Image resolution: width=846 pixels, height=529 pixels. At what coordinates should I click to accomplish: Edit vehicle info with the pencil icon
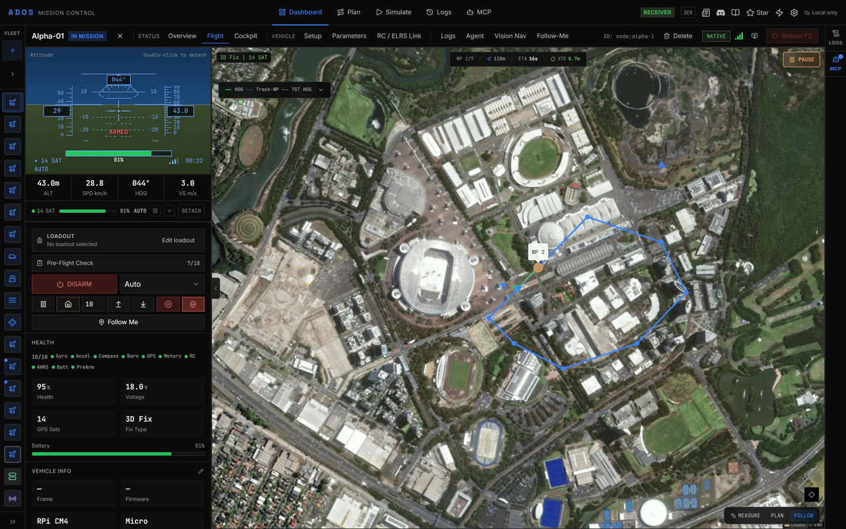[201, 471]
